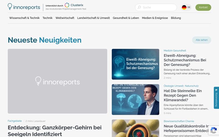
Task: Open the large innoreports placeholder featured image
Action: tap(57, 81)
